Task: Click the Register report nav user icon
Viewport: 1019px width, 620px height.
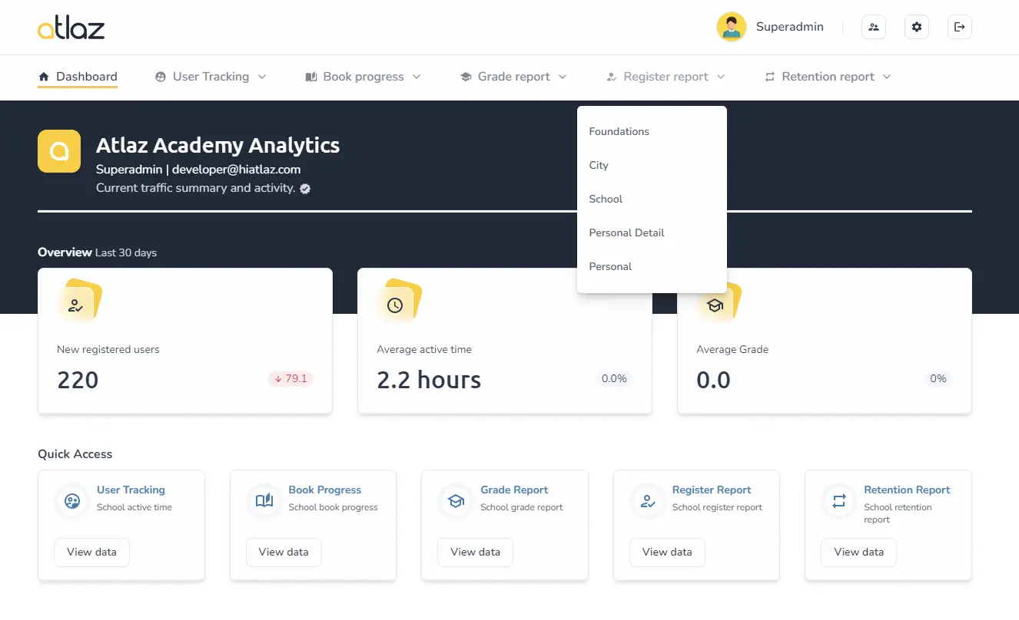Action: pyautogui.click(x=612, y=77)
